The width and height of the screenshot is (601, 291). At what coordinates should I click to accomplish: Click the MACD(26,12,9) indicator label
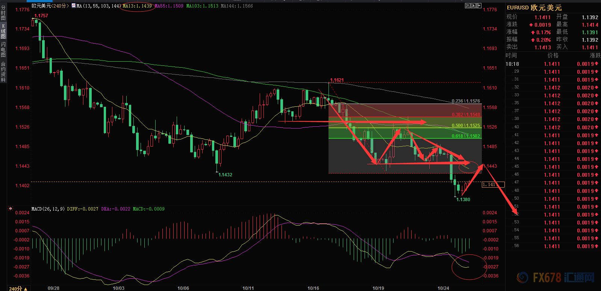(x=48, y=209)
